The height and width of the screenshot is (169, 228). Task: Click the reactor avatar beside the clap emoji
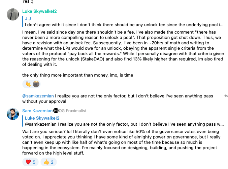click(x=36, y=84)
